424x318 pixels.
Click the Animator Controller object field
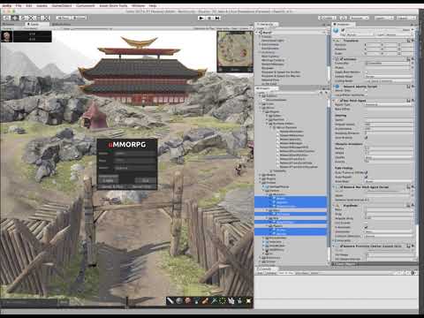point(389,63)
